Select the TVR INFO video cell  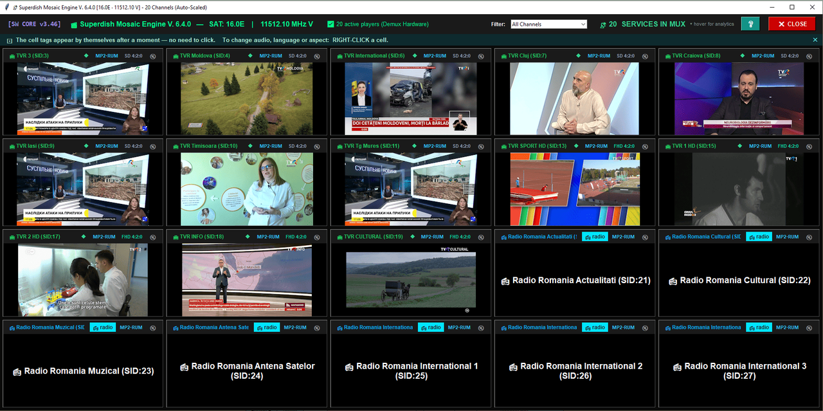click(x=247, y=280)
